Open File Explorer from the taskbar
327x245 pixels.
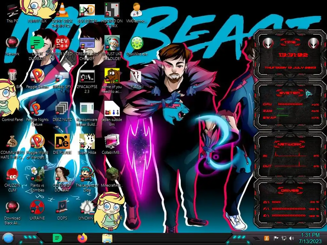(x=107, y=238)
